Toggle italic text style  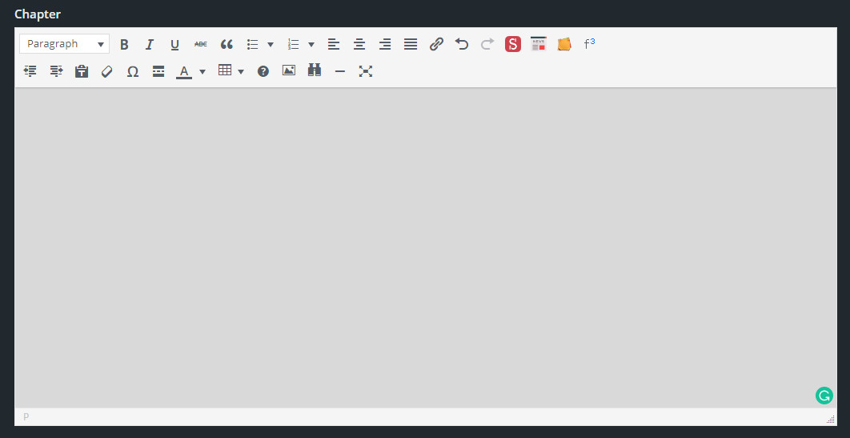click(149, 45)
